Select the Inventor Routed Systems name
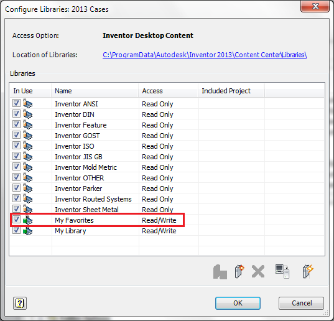Image resolution: width=334 pixels, height=321 pixels. [93, 199]
